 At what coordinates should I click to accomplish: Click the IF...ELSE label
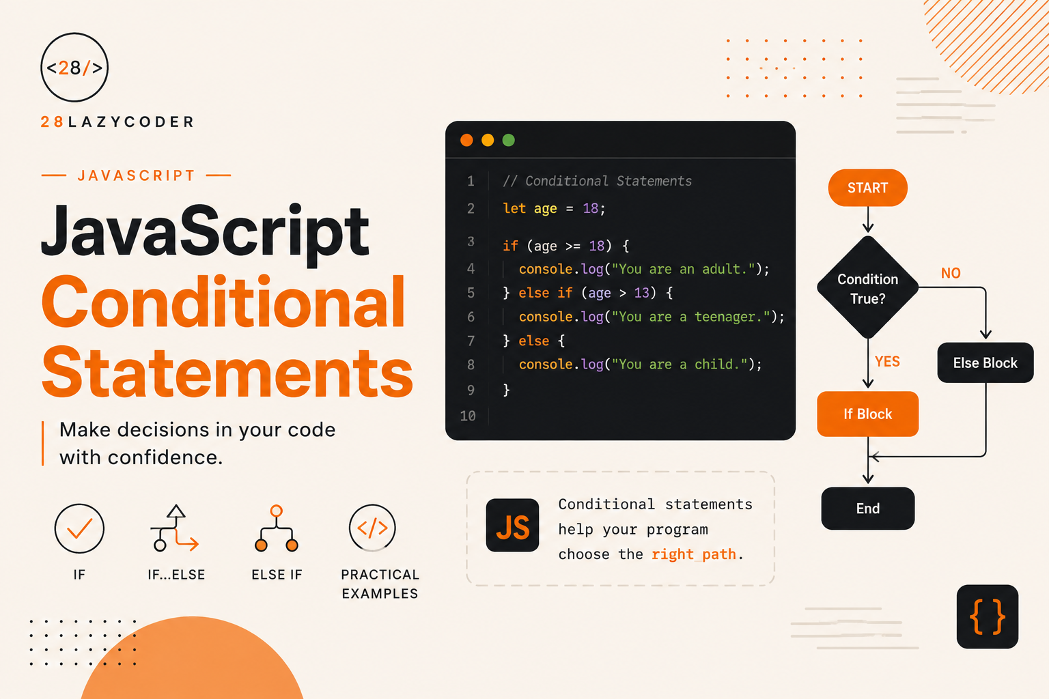(176, 575)
